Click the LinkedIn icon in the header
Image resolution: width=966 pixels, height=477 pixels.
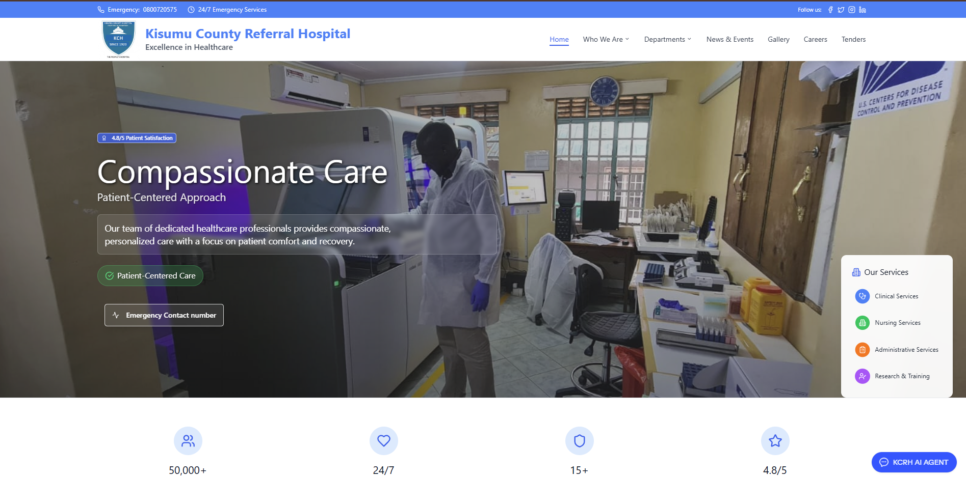coord(863,9)
